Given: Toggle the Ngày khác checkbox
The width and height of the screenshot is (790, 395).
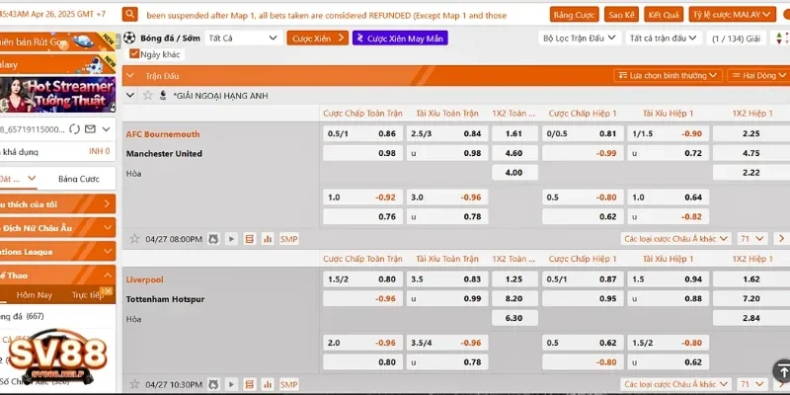Looking at the screenshot, I should [132, 54].
